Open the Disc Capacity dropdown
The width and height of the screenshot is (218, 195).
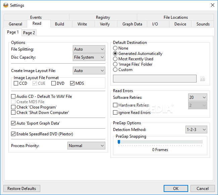point(89,57)
